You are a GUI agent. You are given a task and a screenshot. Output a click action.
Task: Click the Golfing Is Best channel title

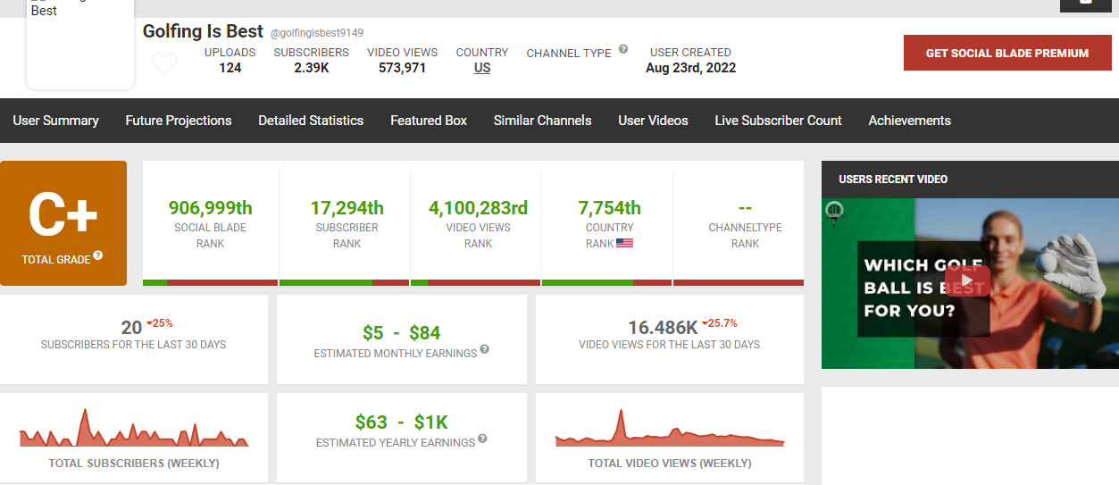(x=203, y=31)
